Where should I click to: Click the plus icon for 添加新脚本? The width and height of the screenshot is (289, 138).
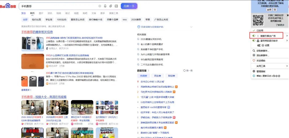pos(254,55)
